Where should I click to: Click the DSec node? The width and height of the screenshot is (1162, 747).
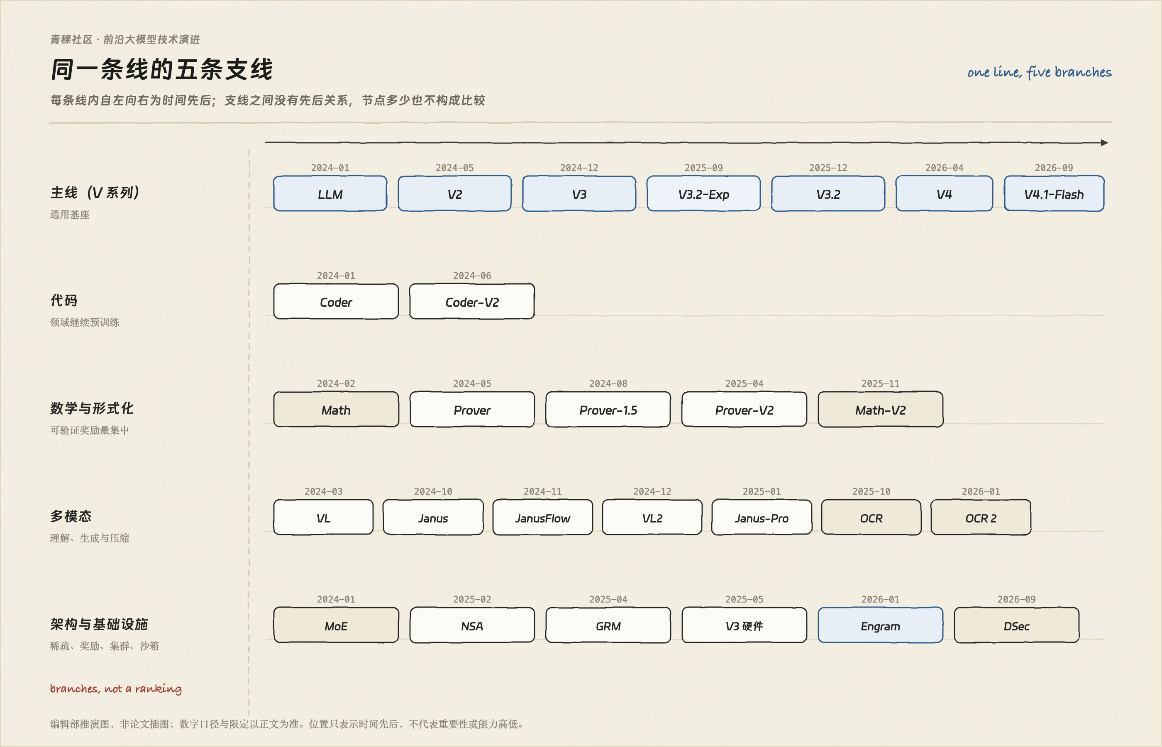pos(1016,625)
